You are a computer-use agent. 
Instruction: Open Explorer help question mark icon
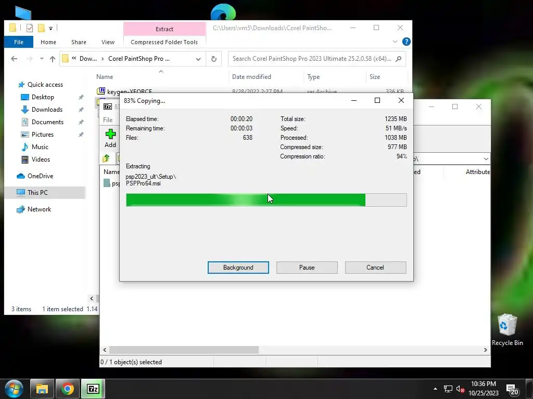coord(406,42)
